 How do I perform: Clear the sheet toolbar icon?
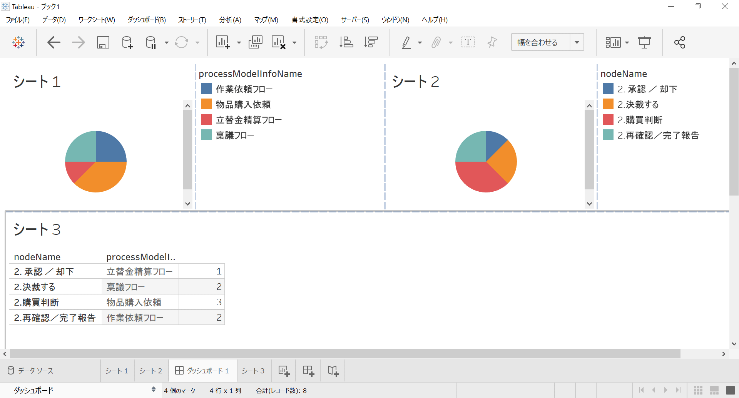(x=279, y=42)
